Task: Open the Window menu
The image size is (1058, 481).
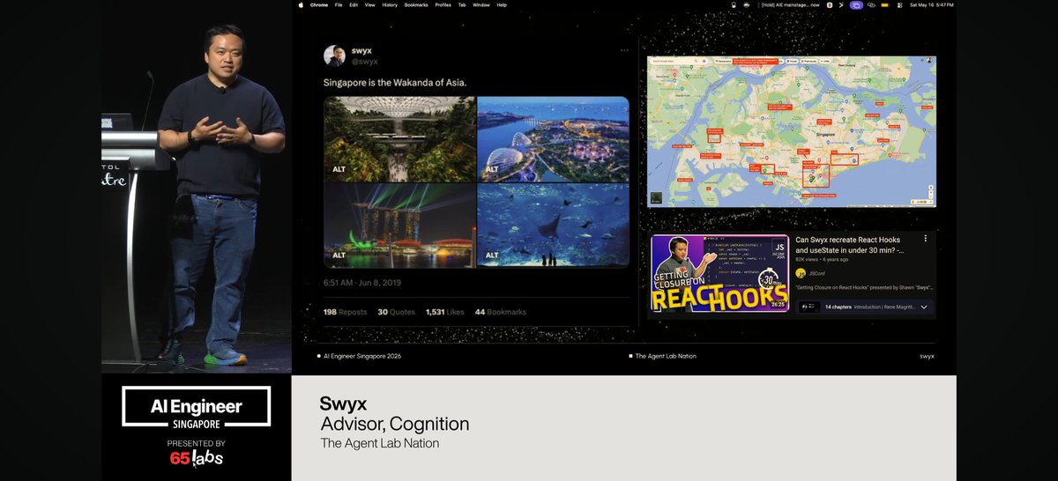Action: coord(481,4)
